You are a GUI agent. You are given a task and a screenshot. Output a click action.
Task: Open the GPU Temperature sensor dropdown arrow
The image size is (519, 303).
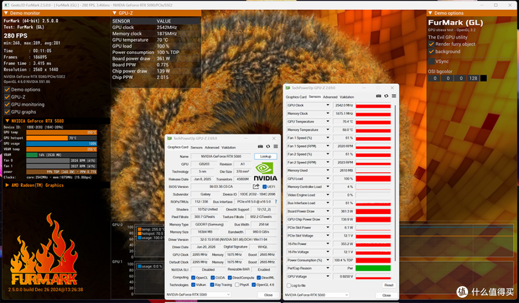click(x=328, y=122)
